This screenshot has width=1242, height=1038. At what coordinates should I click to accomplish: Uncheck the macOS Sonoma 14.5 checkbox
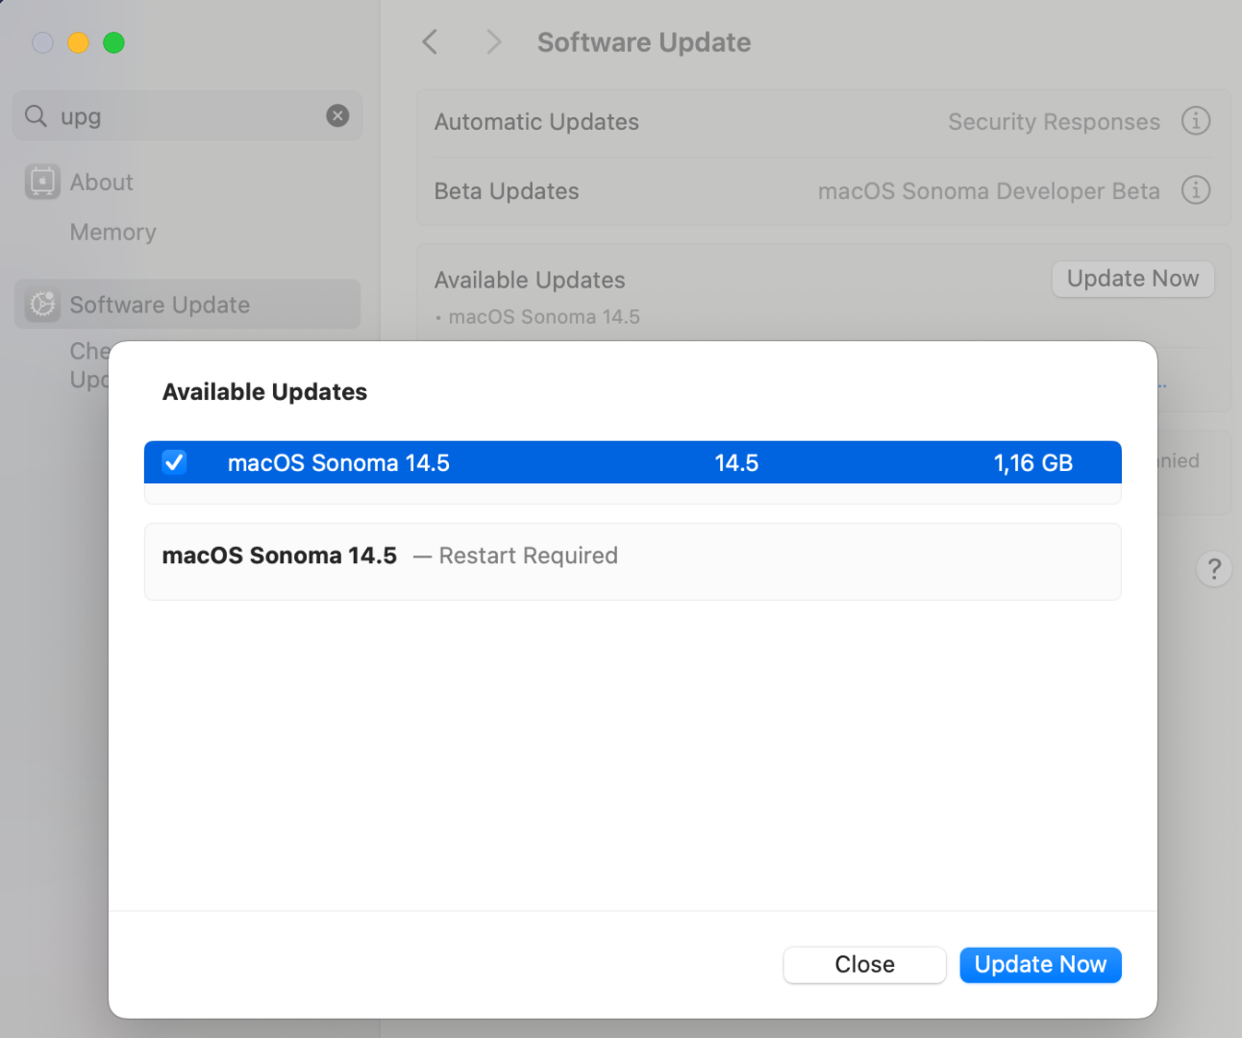click(x=174, y=462)
